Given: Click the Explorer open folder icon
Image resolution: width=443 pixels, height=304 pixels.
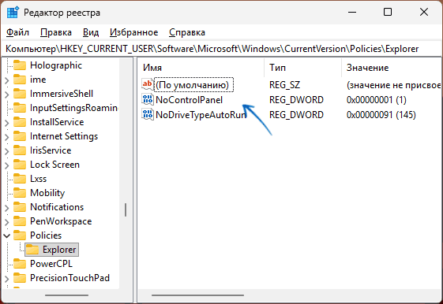Looking at the screenshot, I should pyautogui.click(x=32, y=250).
